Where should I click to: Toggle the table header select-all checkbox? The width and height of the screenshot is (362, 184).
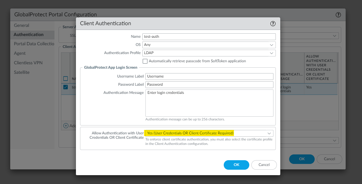click(x=66, y=79)
